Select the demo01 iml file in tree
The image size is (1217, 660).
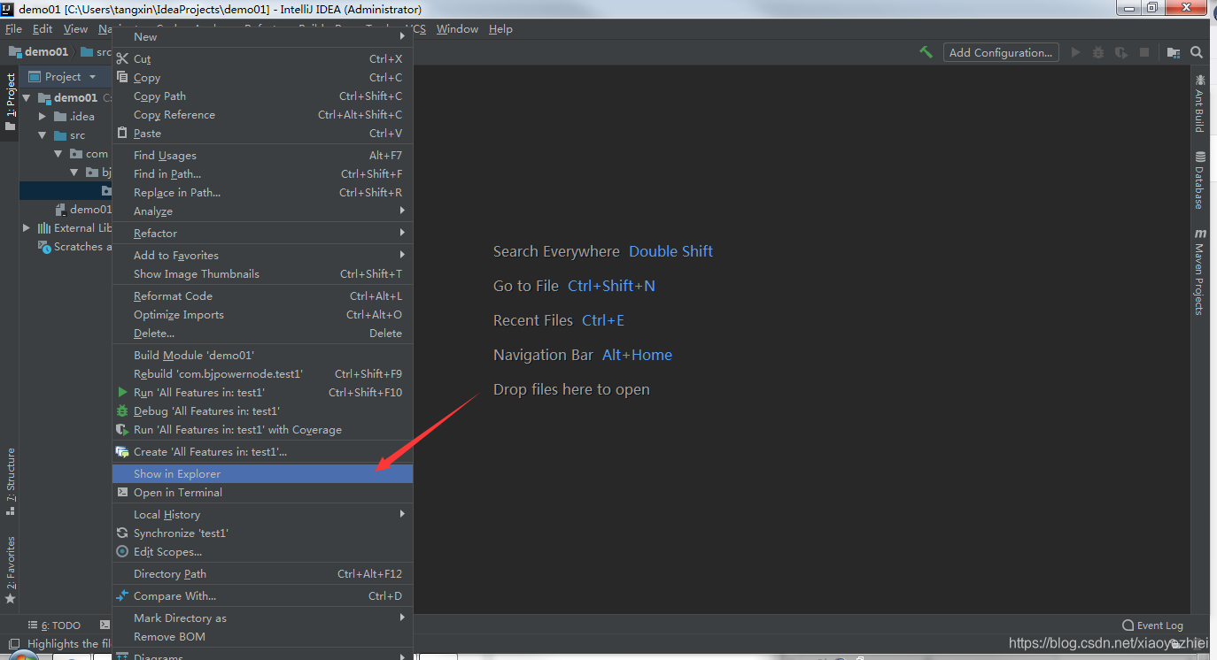click(x=83, y=210)
